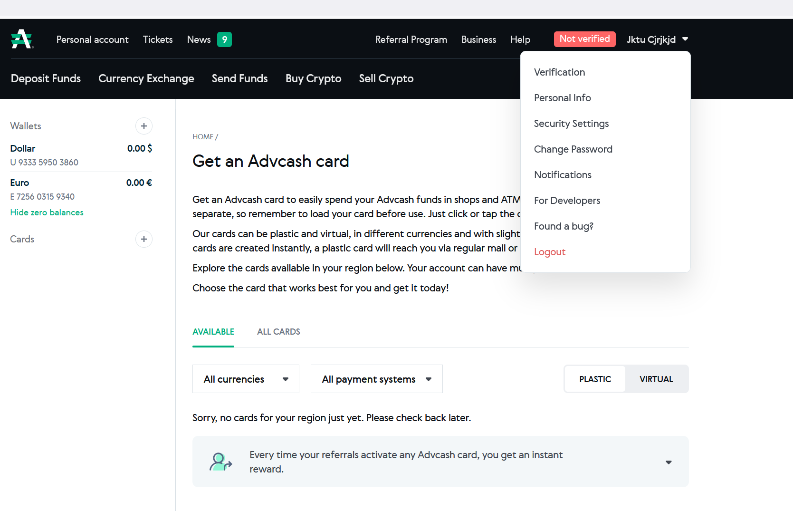Click wallet number U 9333 5950 3860

(x=44, y=163)
